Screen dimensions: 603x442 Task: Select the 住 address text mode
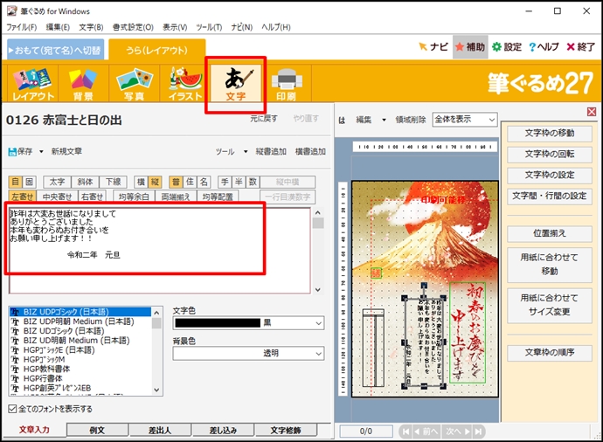[x=190, y=182]
